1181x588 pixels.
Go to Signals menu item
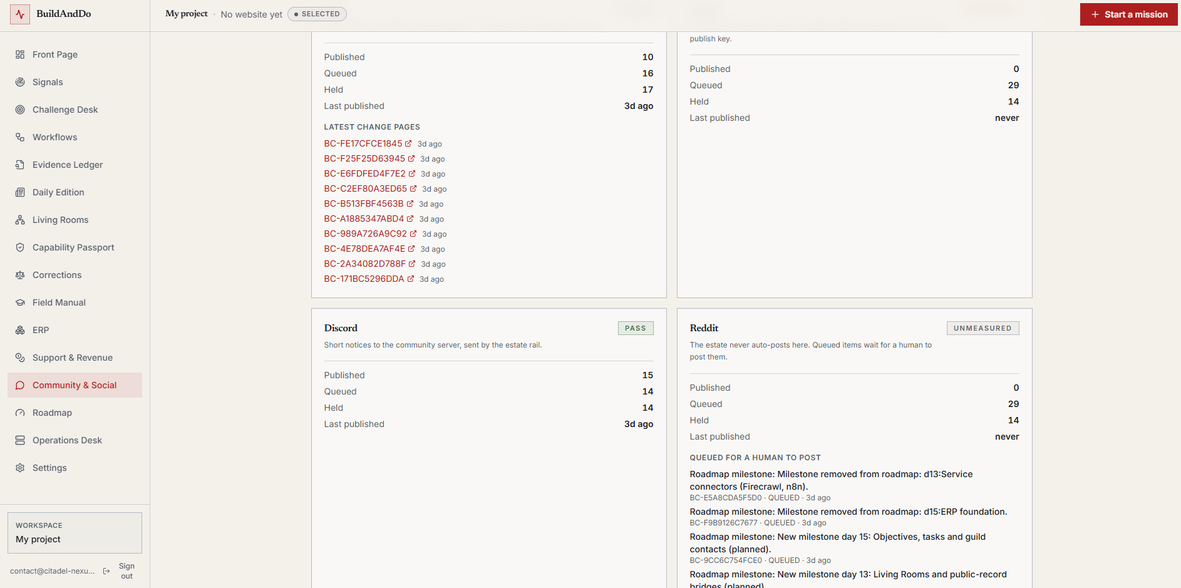tap(75, 82)
